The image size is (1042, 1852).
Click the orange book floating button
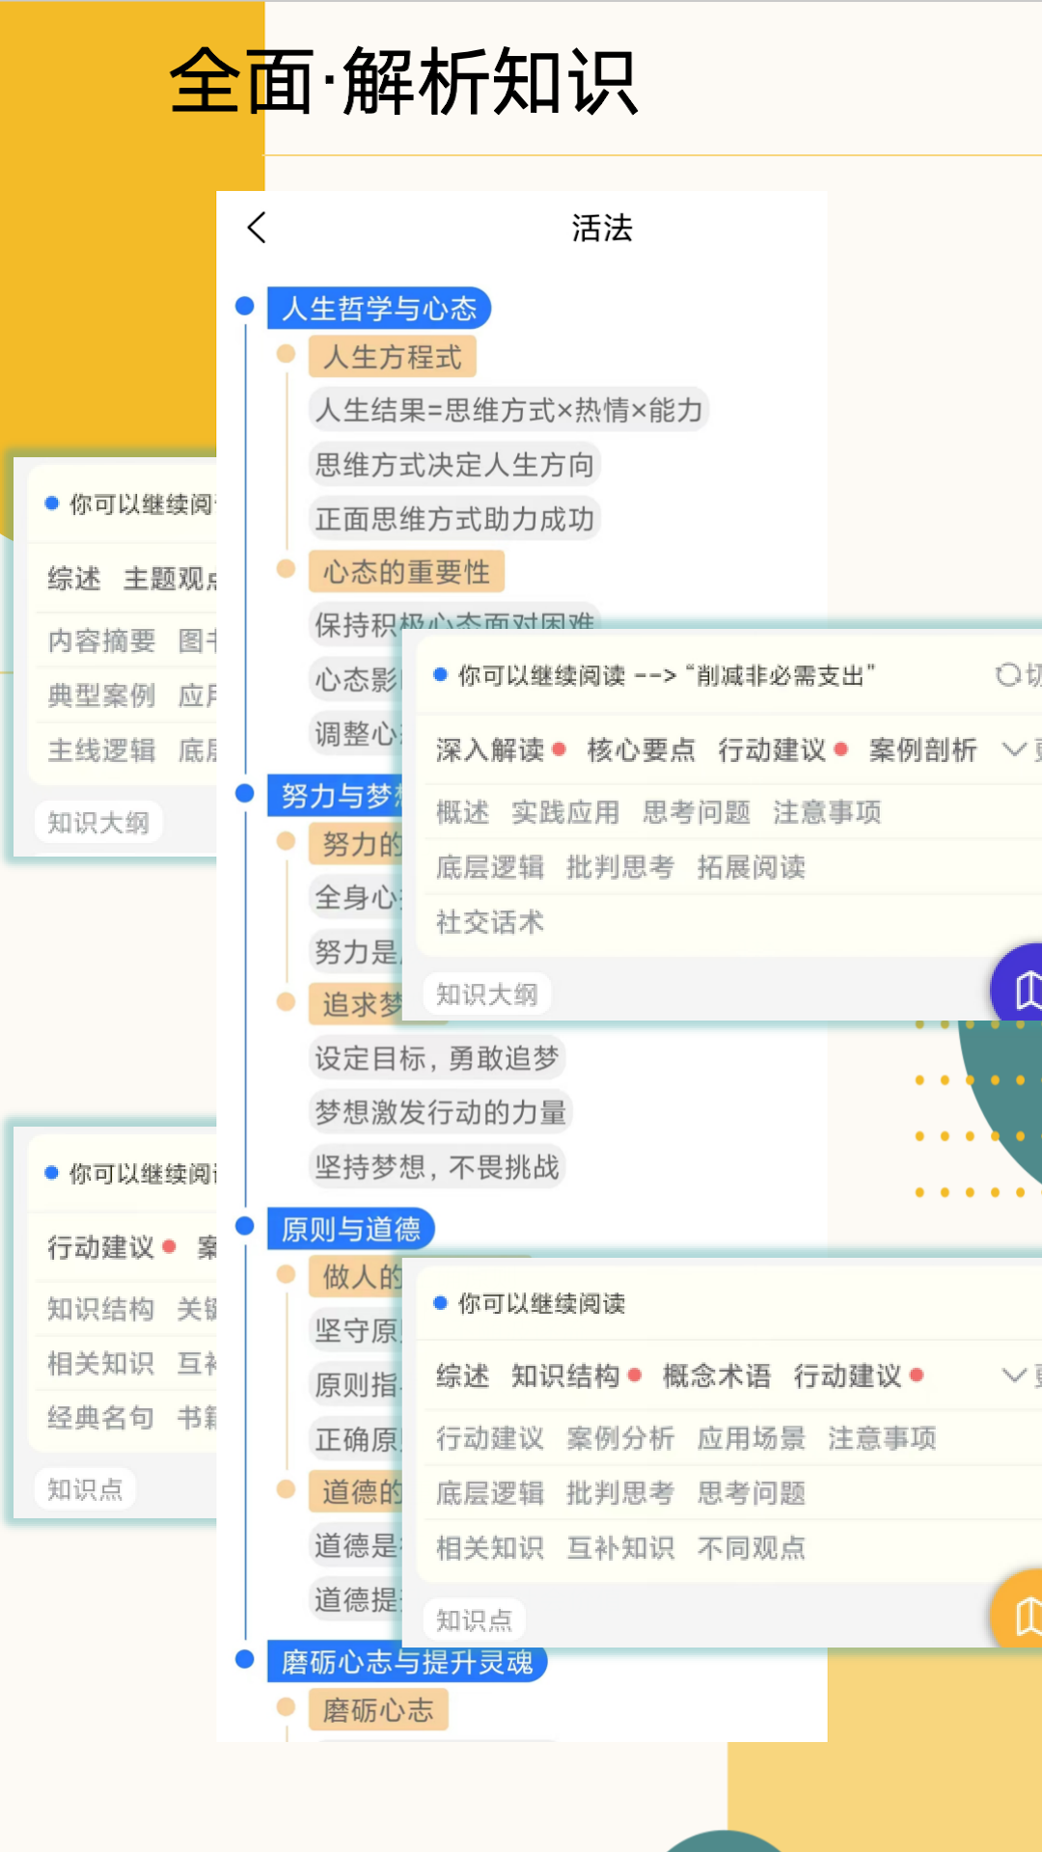click(1021, 1614)
